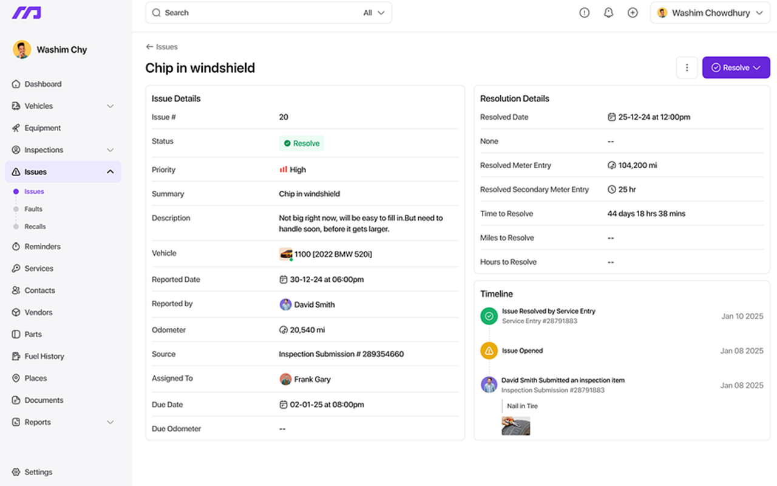This screenshot has height=486, width=777.
Task: Open the Washim Chowdhury account dropdown
Action: [x=710, y=13]
